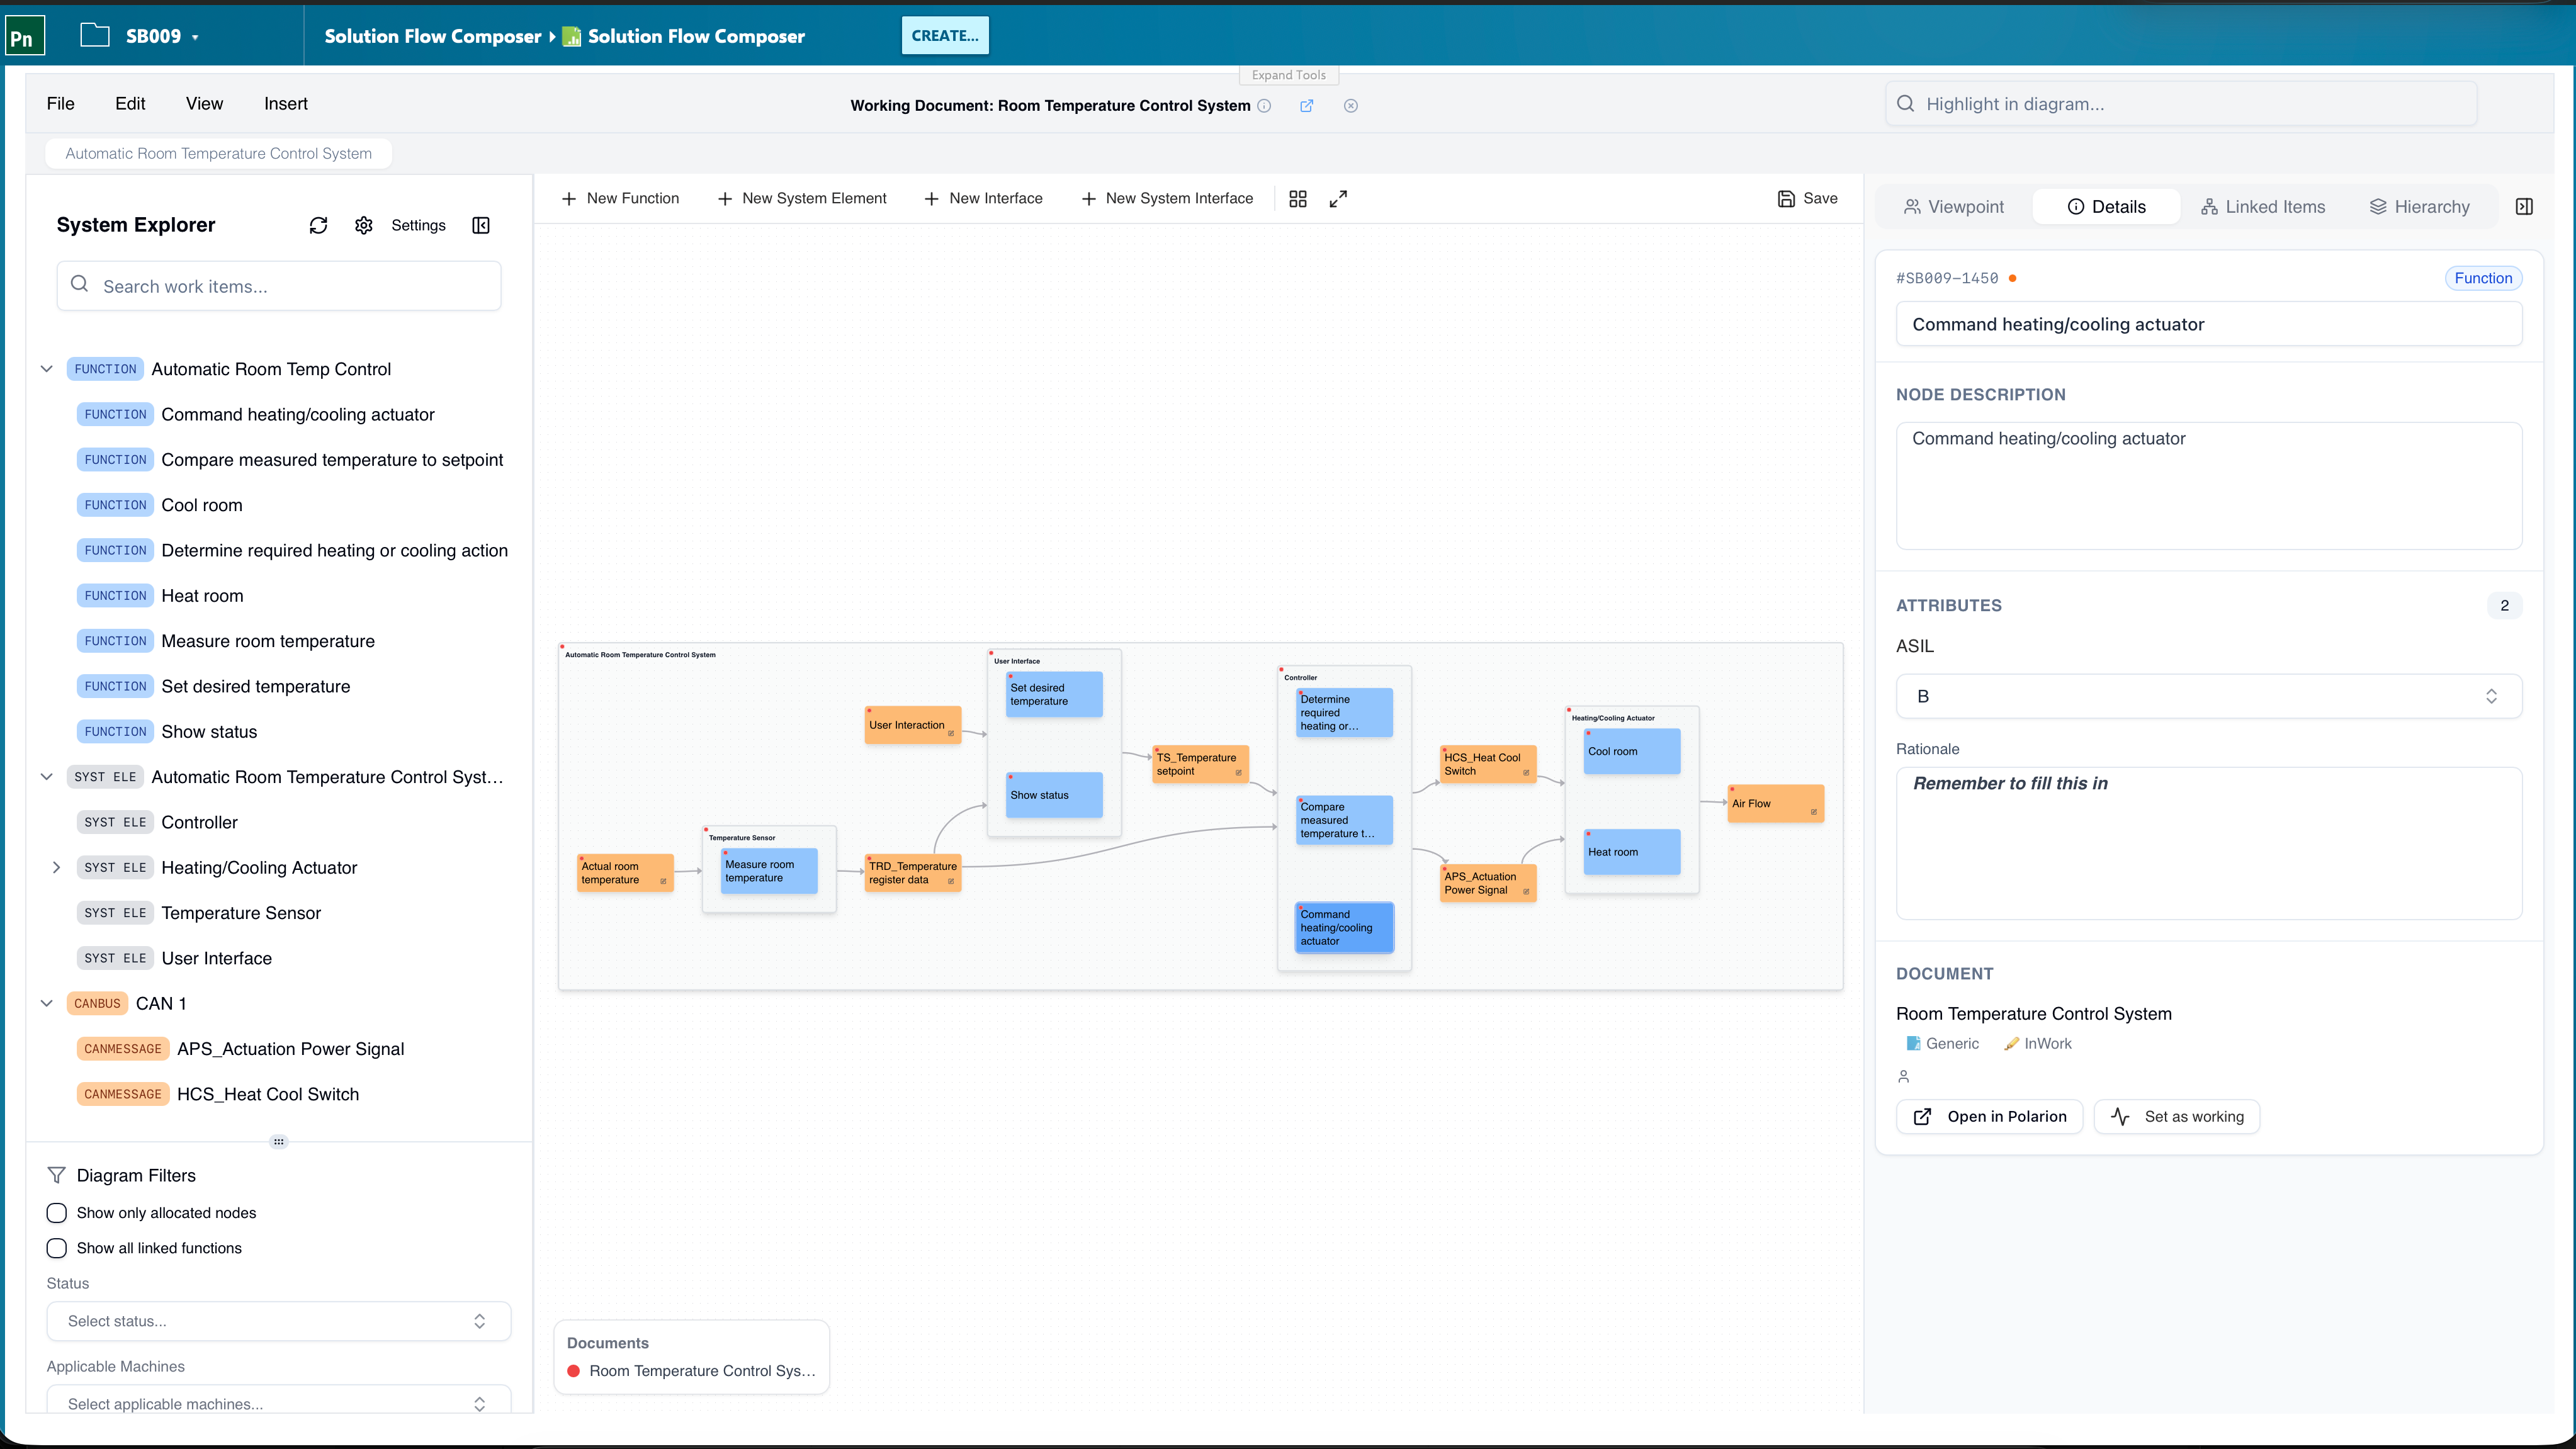Collapse Automatic Room Temp Control function tree
Screen dimensions: 2576x1449
point(46,369)
